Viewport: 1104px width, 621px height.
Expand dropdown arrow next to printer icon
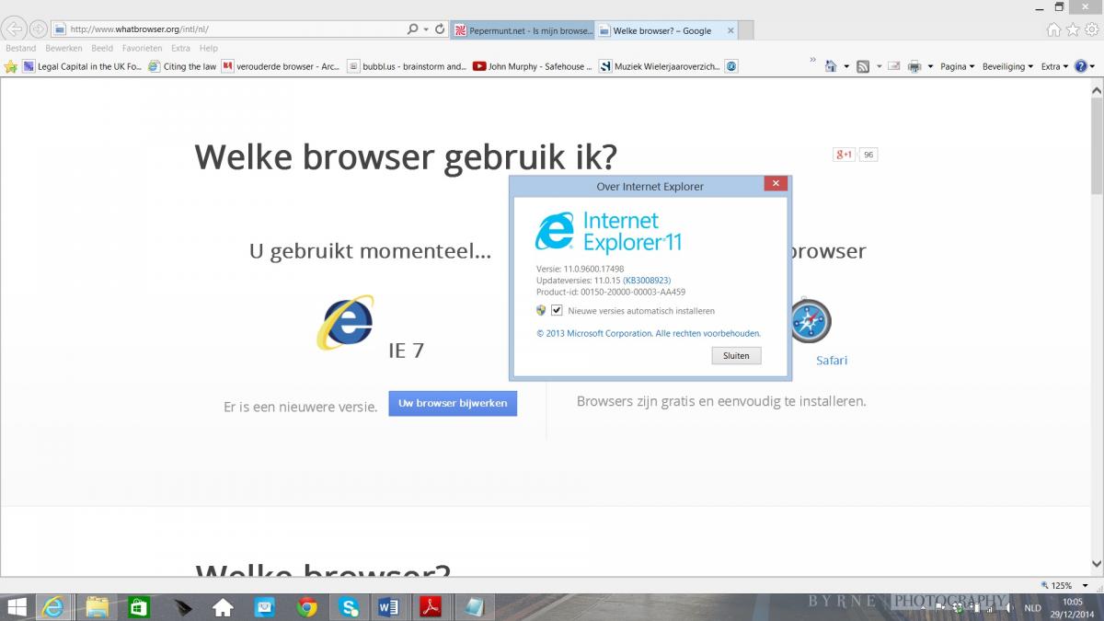click(930, 66)
